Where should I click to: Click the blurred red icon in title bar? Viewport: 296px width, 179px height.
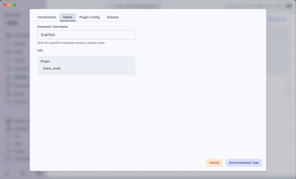(x=119, y=6)
